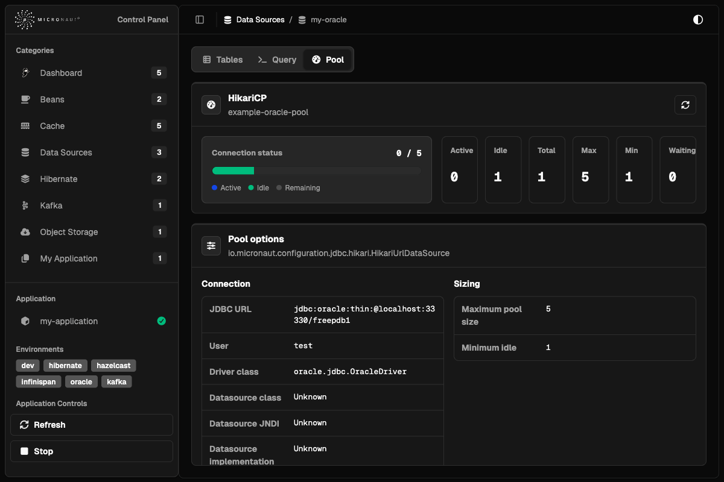Viewport: 724px width, 482px height.
Task: Click the Idle legend green dot
Action: [250, 188]
